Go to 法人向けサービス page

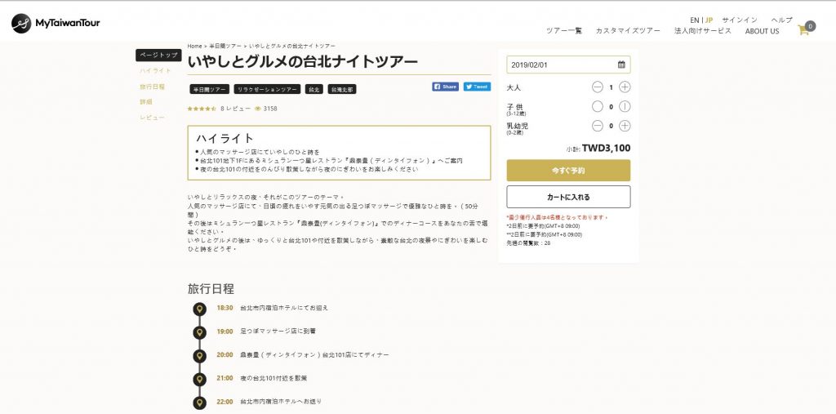click(x=703, y=31)
